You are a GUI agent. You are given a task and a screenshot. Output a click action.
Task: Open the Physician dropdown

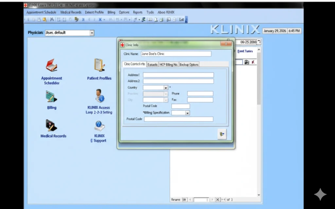pos(92,33)
